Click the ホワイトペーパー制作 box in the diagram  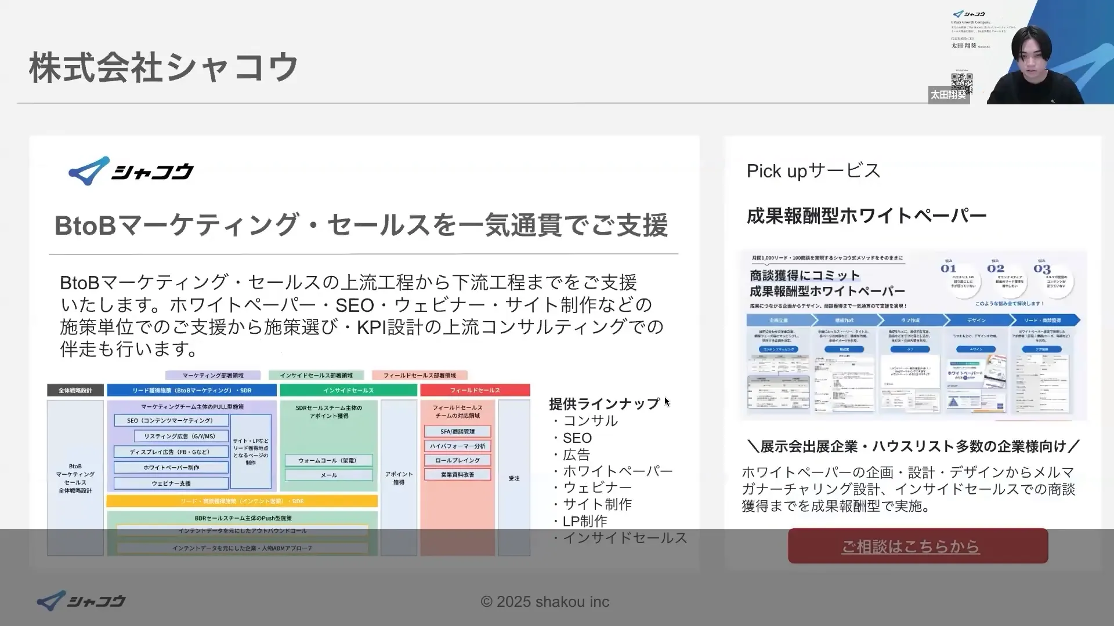[x=171, y=467]
